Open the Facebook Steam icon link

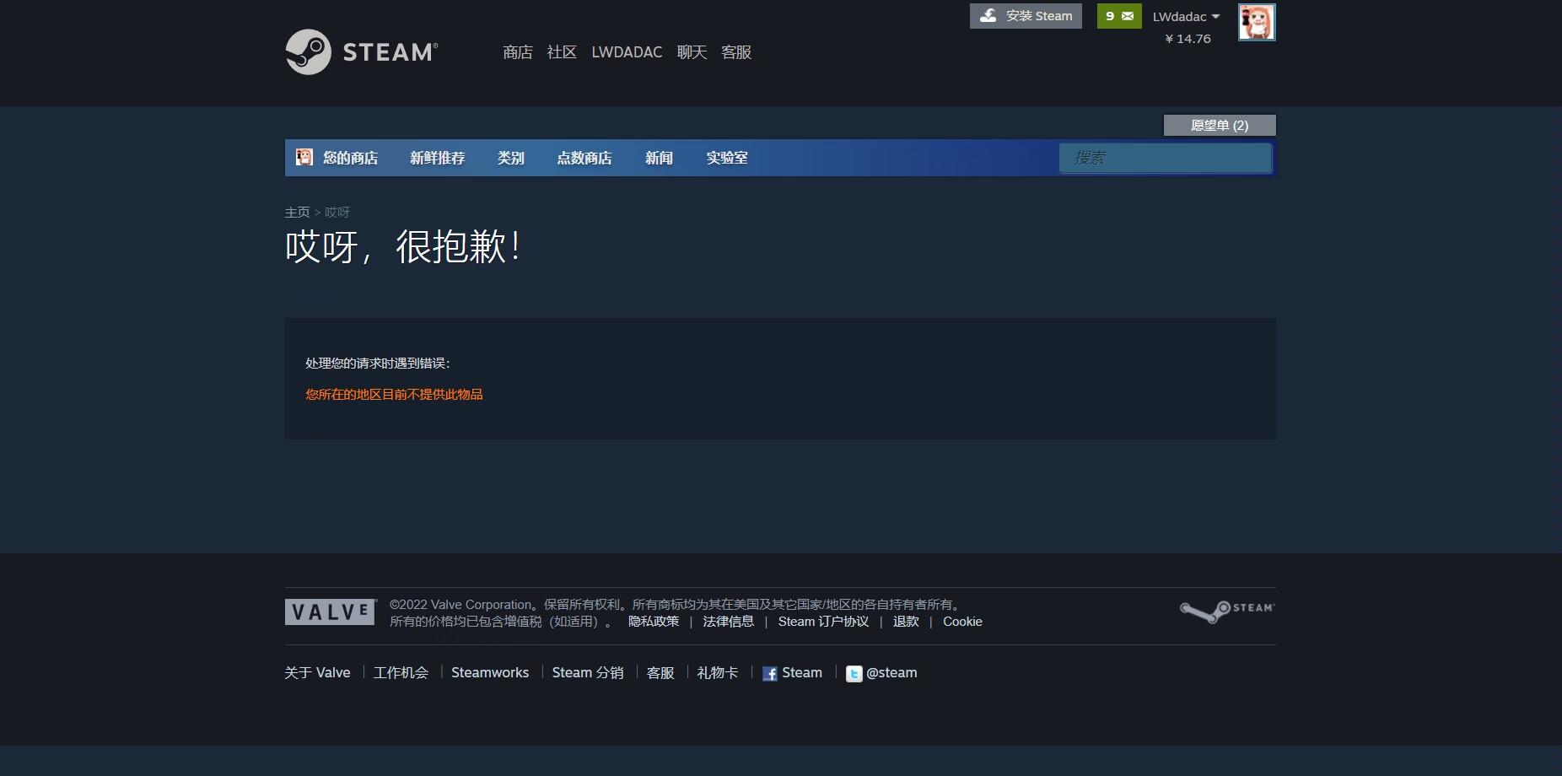(x=769, y=674)
